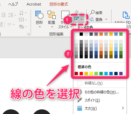Expand the line spacing dropdown arrow

[x=15, y=15]
